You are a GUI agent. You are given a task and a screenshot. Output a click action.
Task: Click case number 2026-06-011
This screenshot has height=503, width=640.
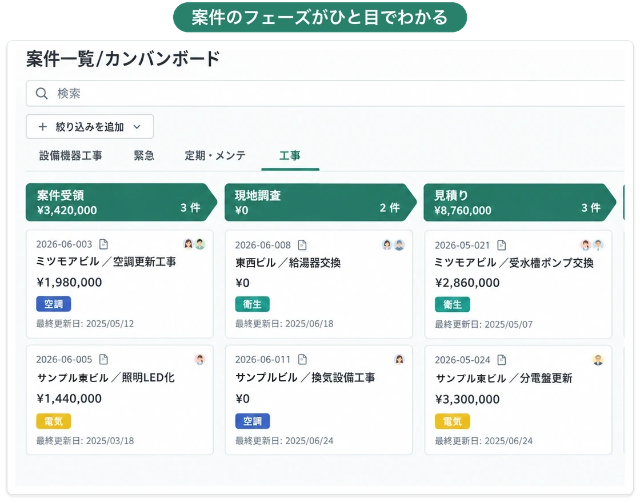click(x=263, y=359)
